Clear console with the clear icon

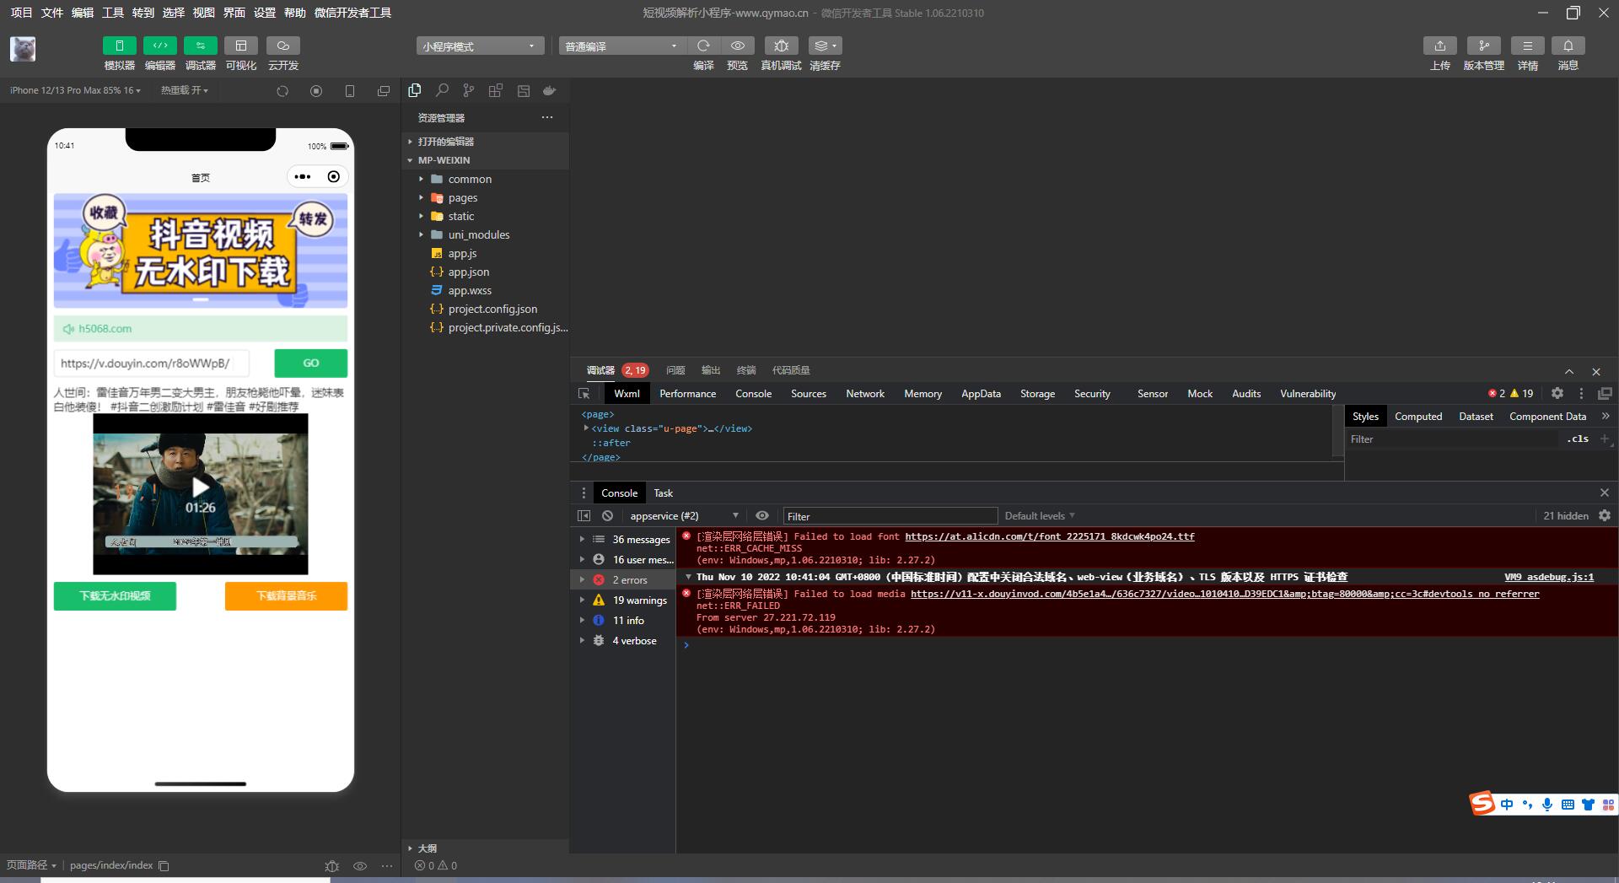tap(607, 516)
